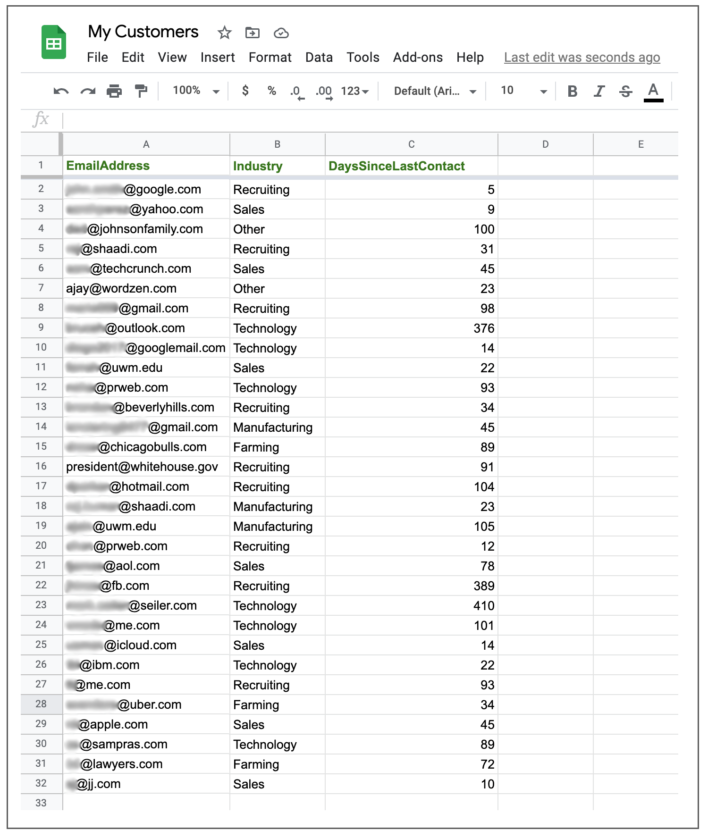Format as currency with dollar icon
Viewport: 708px width, 838px height.
tap(245, 91)
